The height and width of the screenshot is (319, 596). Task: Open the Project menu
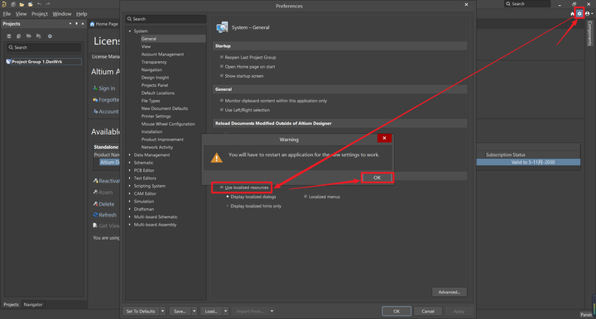[x=40, y=14]
